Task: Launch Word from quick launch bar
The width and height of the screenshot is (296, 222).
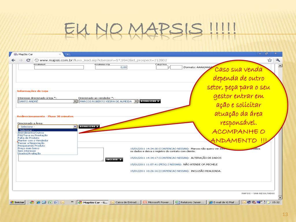Action: click(56, 202)
